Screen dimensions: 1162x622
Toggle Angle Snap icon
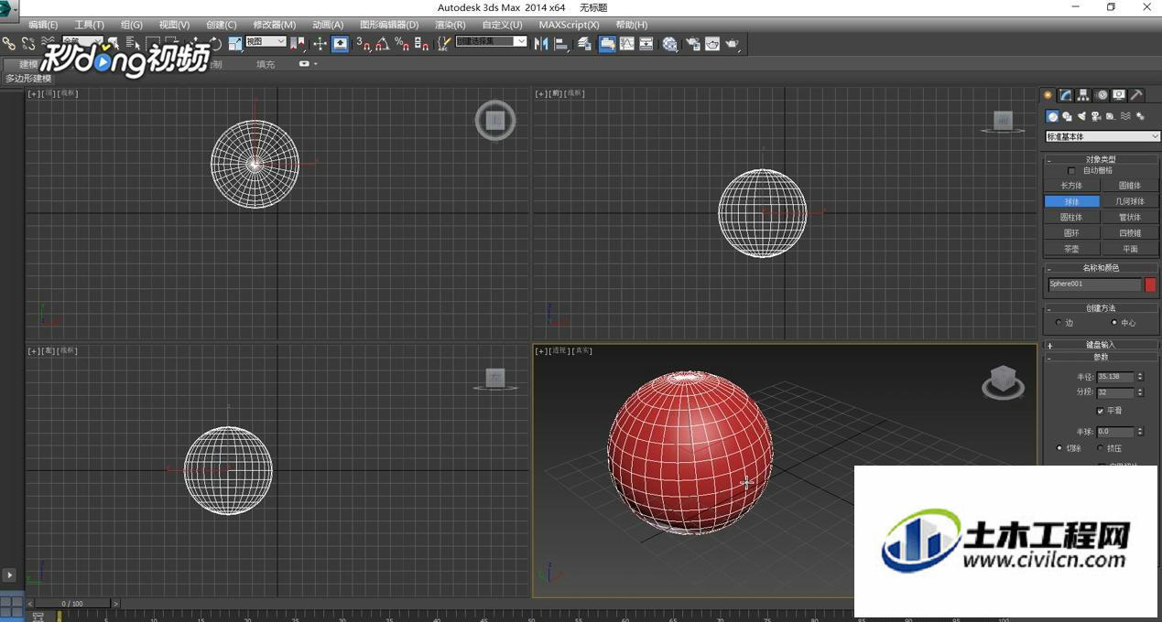pos(382,43)
